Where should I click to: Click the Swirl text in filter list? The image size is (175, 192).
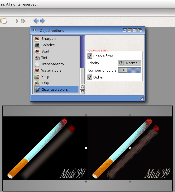point(45,51)
